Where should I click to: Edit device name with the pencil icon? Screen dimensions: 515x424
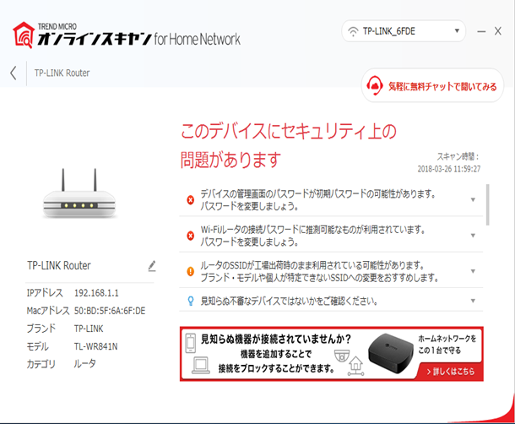pyautogui.click(x=152, y=266)
